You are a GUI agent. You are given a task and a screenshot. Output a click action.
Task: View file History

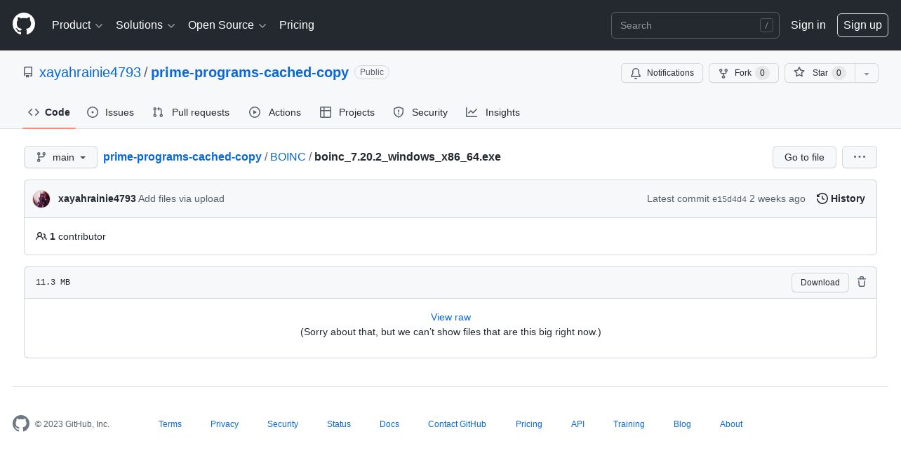coord(841,198)
